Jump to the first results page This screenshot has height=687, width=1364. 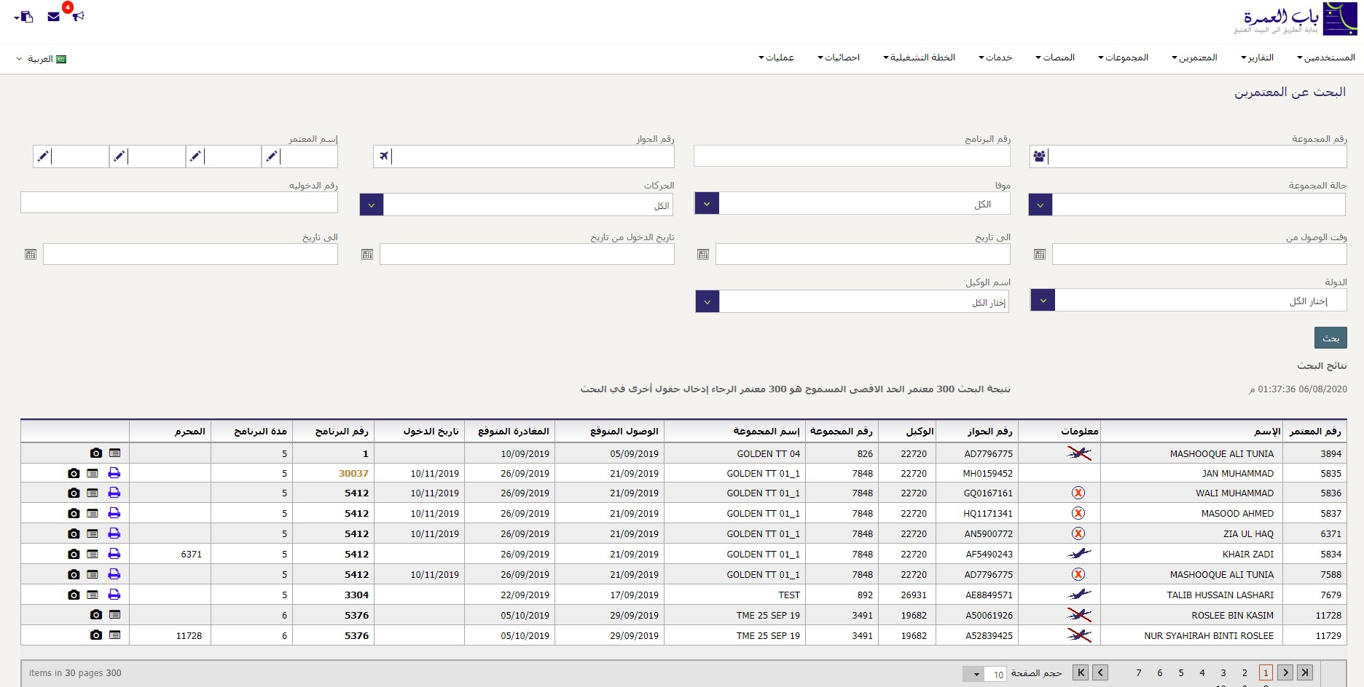1306,673
